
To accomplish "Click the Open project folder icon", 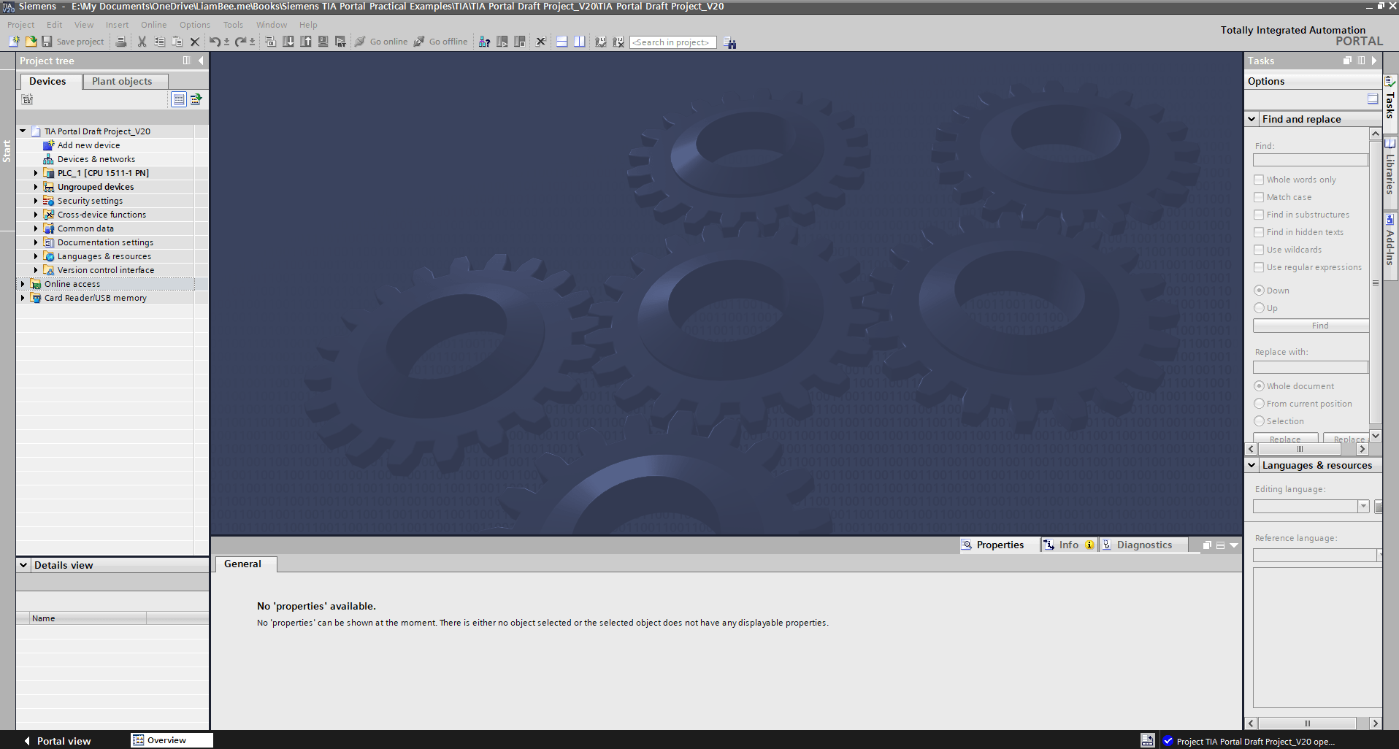I will [31, 42].
